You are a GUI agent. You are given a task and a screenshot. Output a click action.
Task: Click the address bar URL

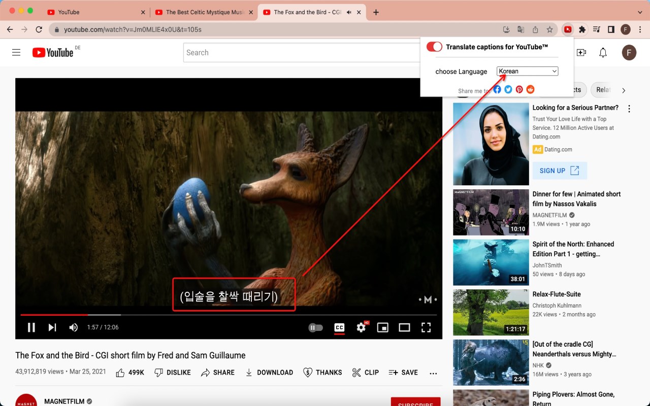[x=133, y=29]
